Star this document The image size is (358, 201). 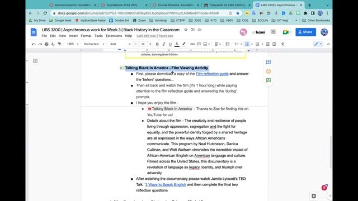(186, 30)
